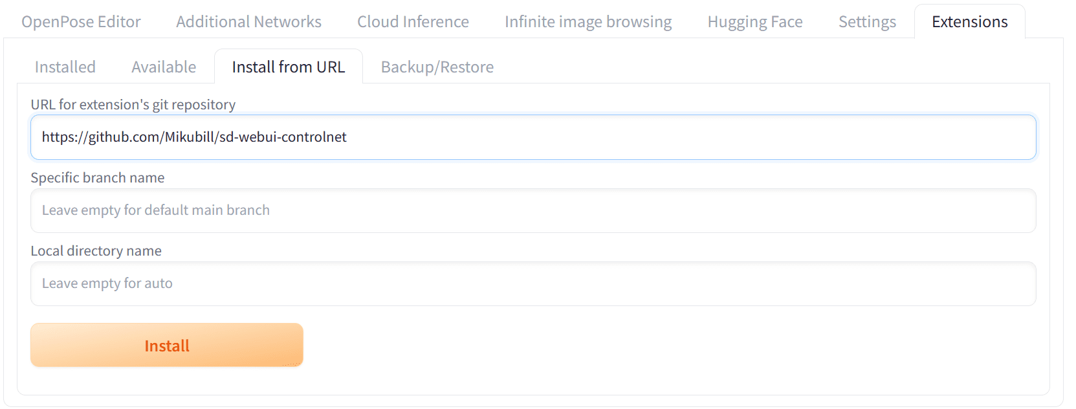The width and height of the screenshot is (1076, 409).
Task: Open the Hugging Face tab
Action: pyautogui.click(x=755, y=22)
